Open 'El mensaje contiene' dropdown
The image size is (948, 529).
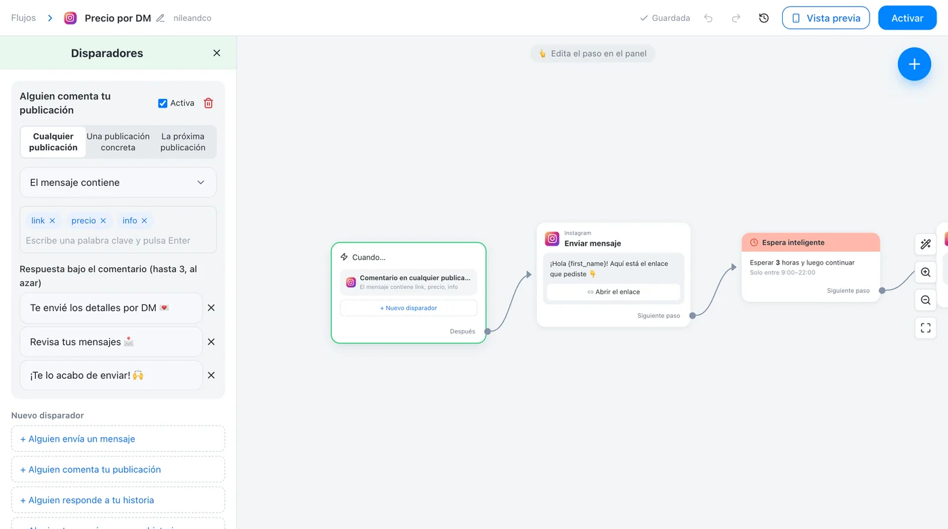pos(118,183)
